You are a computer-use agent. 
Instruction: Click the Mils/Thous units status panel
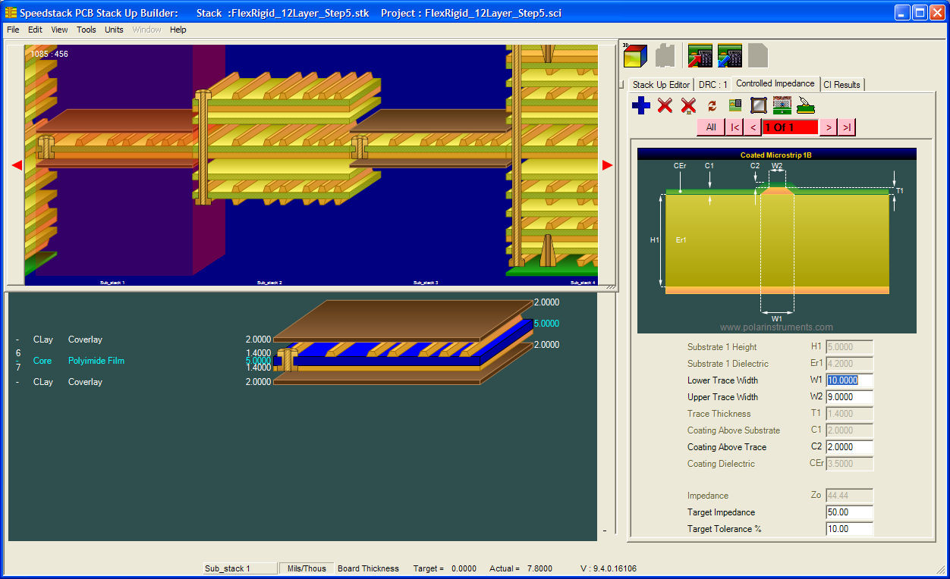[x=307, y=568]
